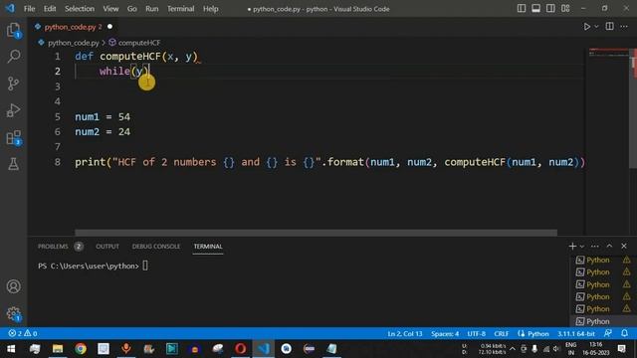Close the terminal panel
637x358 pixels.
(x=624, y=246)
